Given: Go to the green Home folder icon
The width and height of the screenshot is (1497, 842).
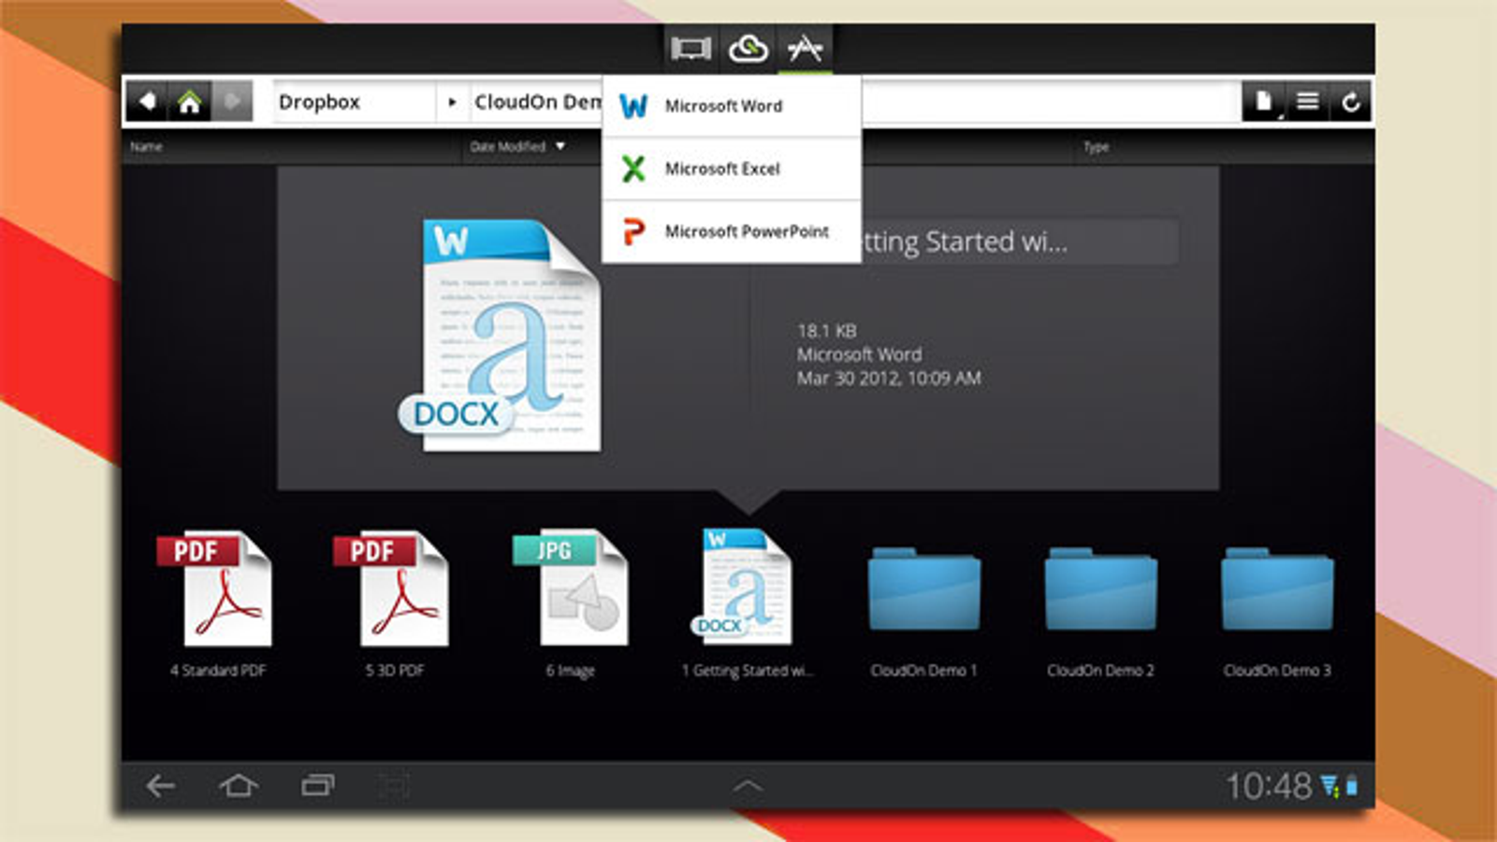Looking at the screenshot, I should [x=189, y=101].
